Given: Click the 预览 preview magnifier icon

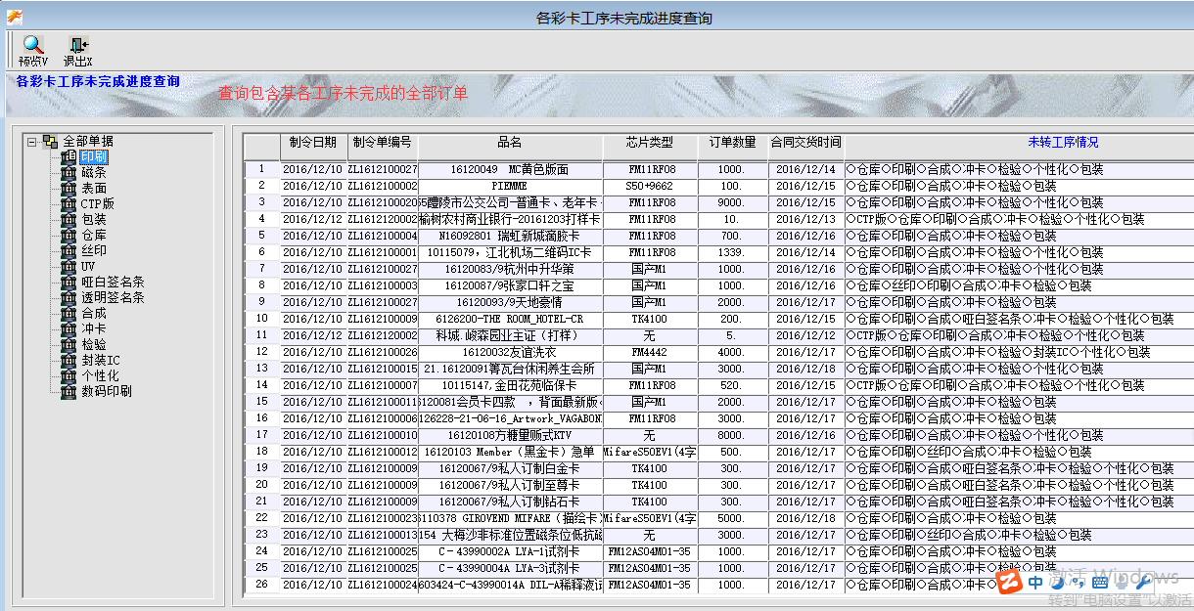Looking at the screenshot, I should (33, 45).
